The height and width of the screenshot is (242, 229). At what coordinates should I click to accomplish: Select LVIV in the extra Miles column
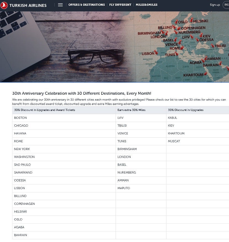(x=120, y=118)
